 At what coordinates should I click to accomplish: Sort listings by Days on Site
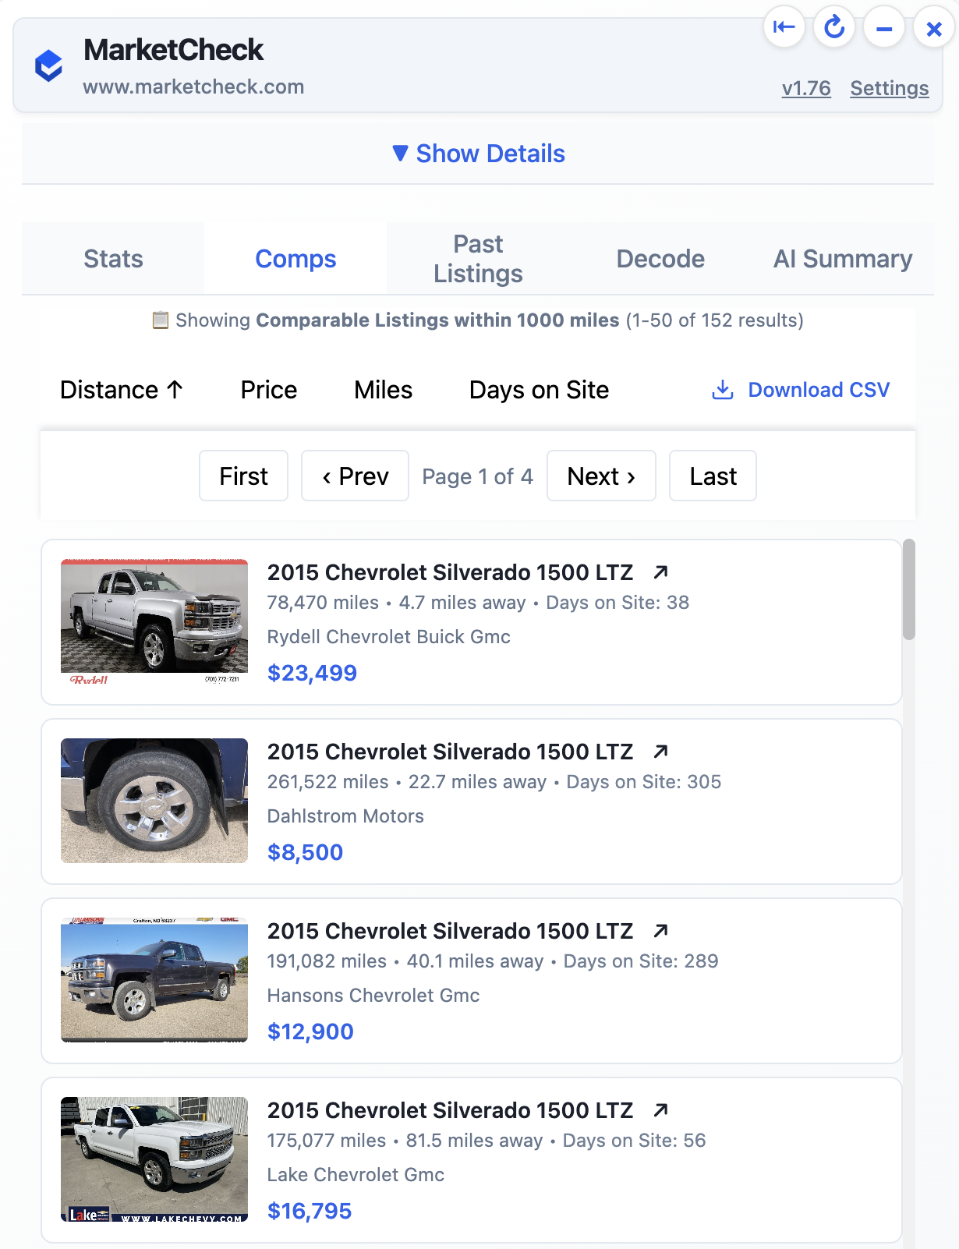(x=539, y=390)
